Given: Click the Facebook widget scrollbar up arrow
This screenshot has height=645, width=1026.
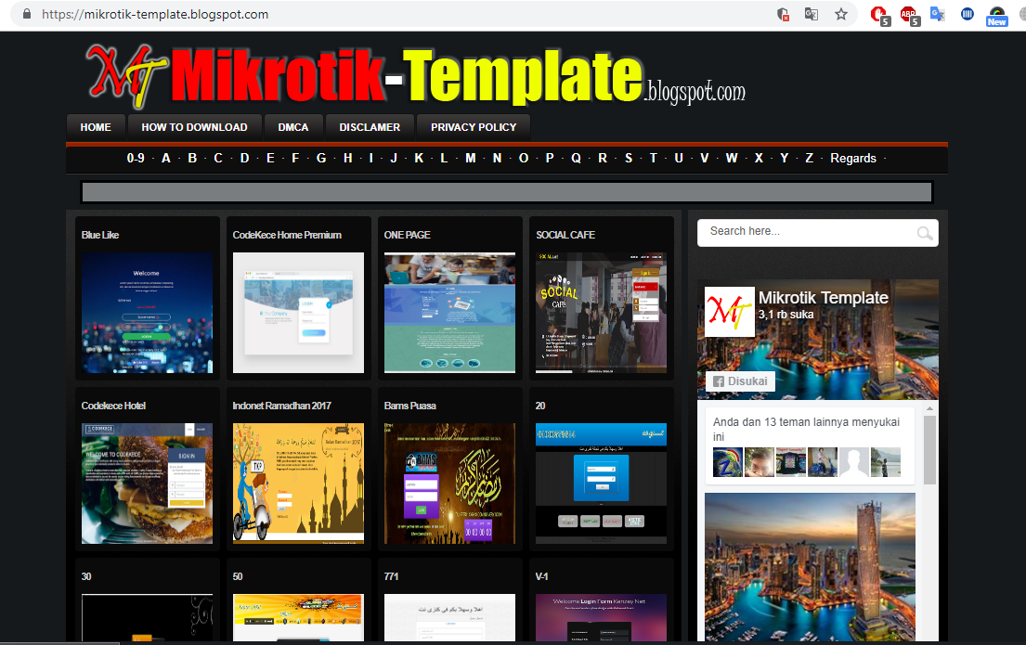Looking at the screenshot, I should 929,408.
